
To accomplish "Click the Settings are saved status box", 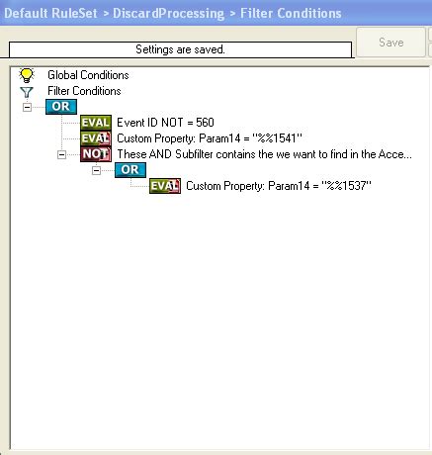I will 180,49.
